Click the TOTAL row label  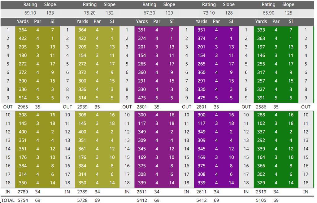click(x=8, y=200)
